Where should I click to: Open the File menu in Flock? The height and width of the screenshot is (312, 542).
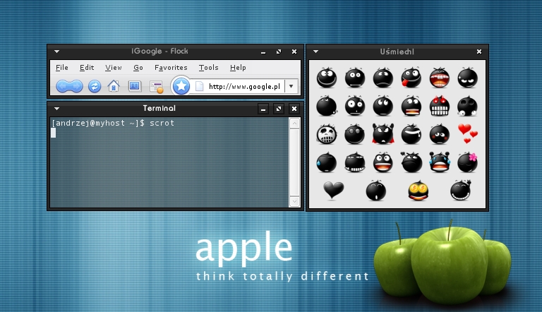(x=62, y=68)
